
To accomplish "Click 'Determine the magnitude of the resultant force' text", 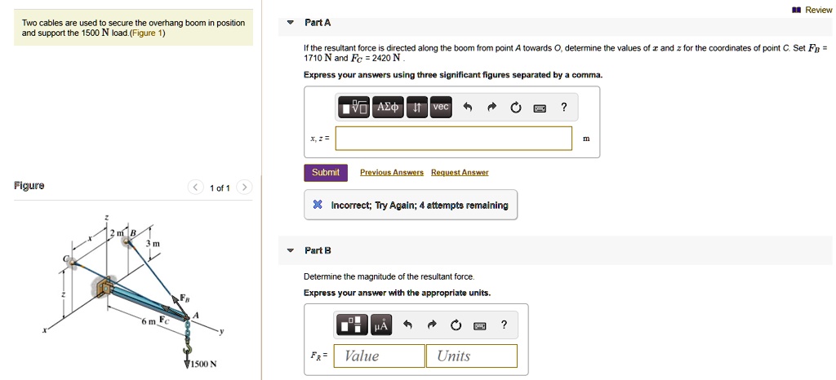I will [389, 276].
